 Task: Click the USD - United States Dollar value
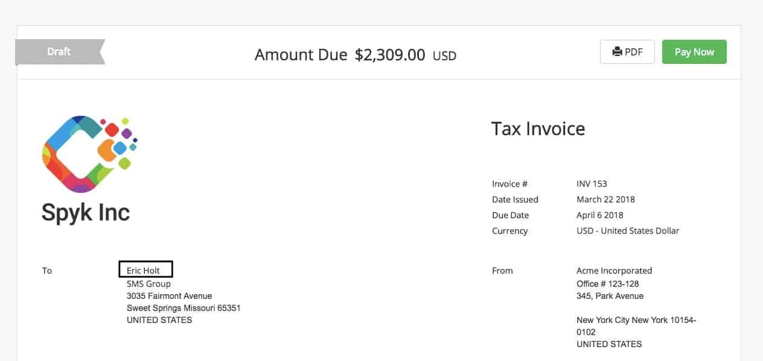tap(628, 231)
